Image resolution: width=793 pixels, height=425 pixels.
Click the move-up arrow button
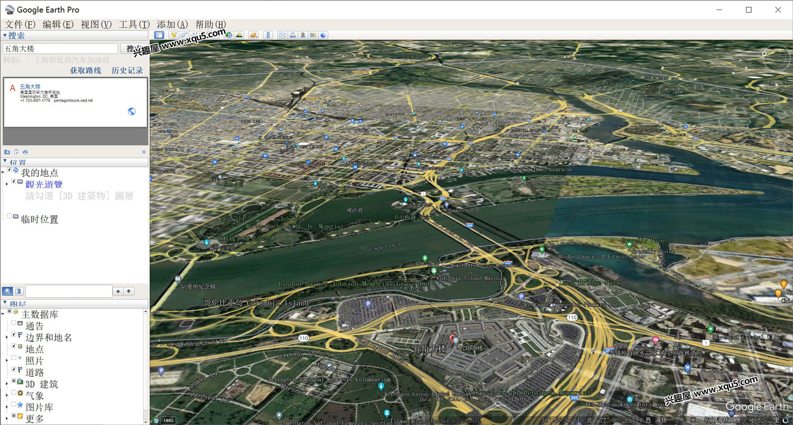point(118,291)
